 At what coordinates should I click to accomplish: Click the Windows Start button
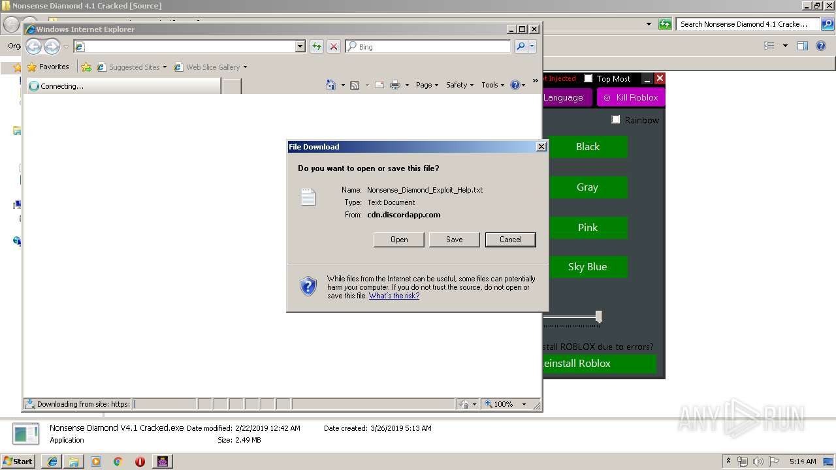tap(18, 462)
